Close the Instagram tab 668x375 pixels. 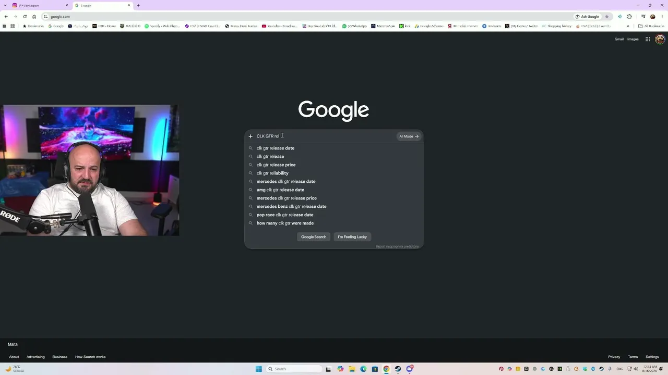click(x=67, y=5)
